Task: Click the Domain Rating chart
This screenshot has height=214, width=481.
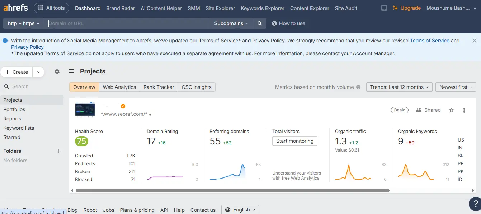Action: pos(165,177)
